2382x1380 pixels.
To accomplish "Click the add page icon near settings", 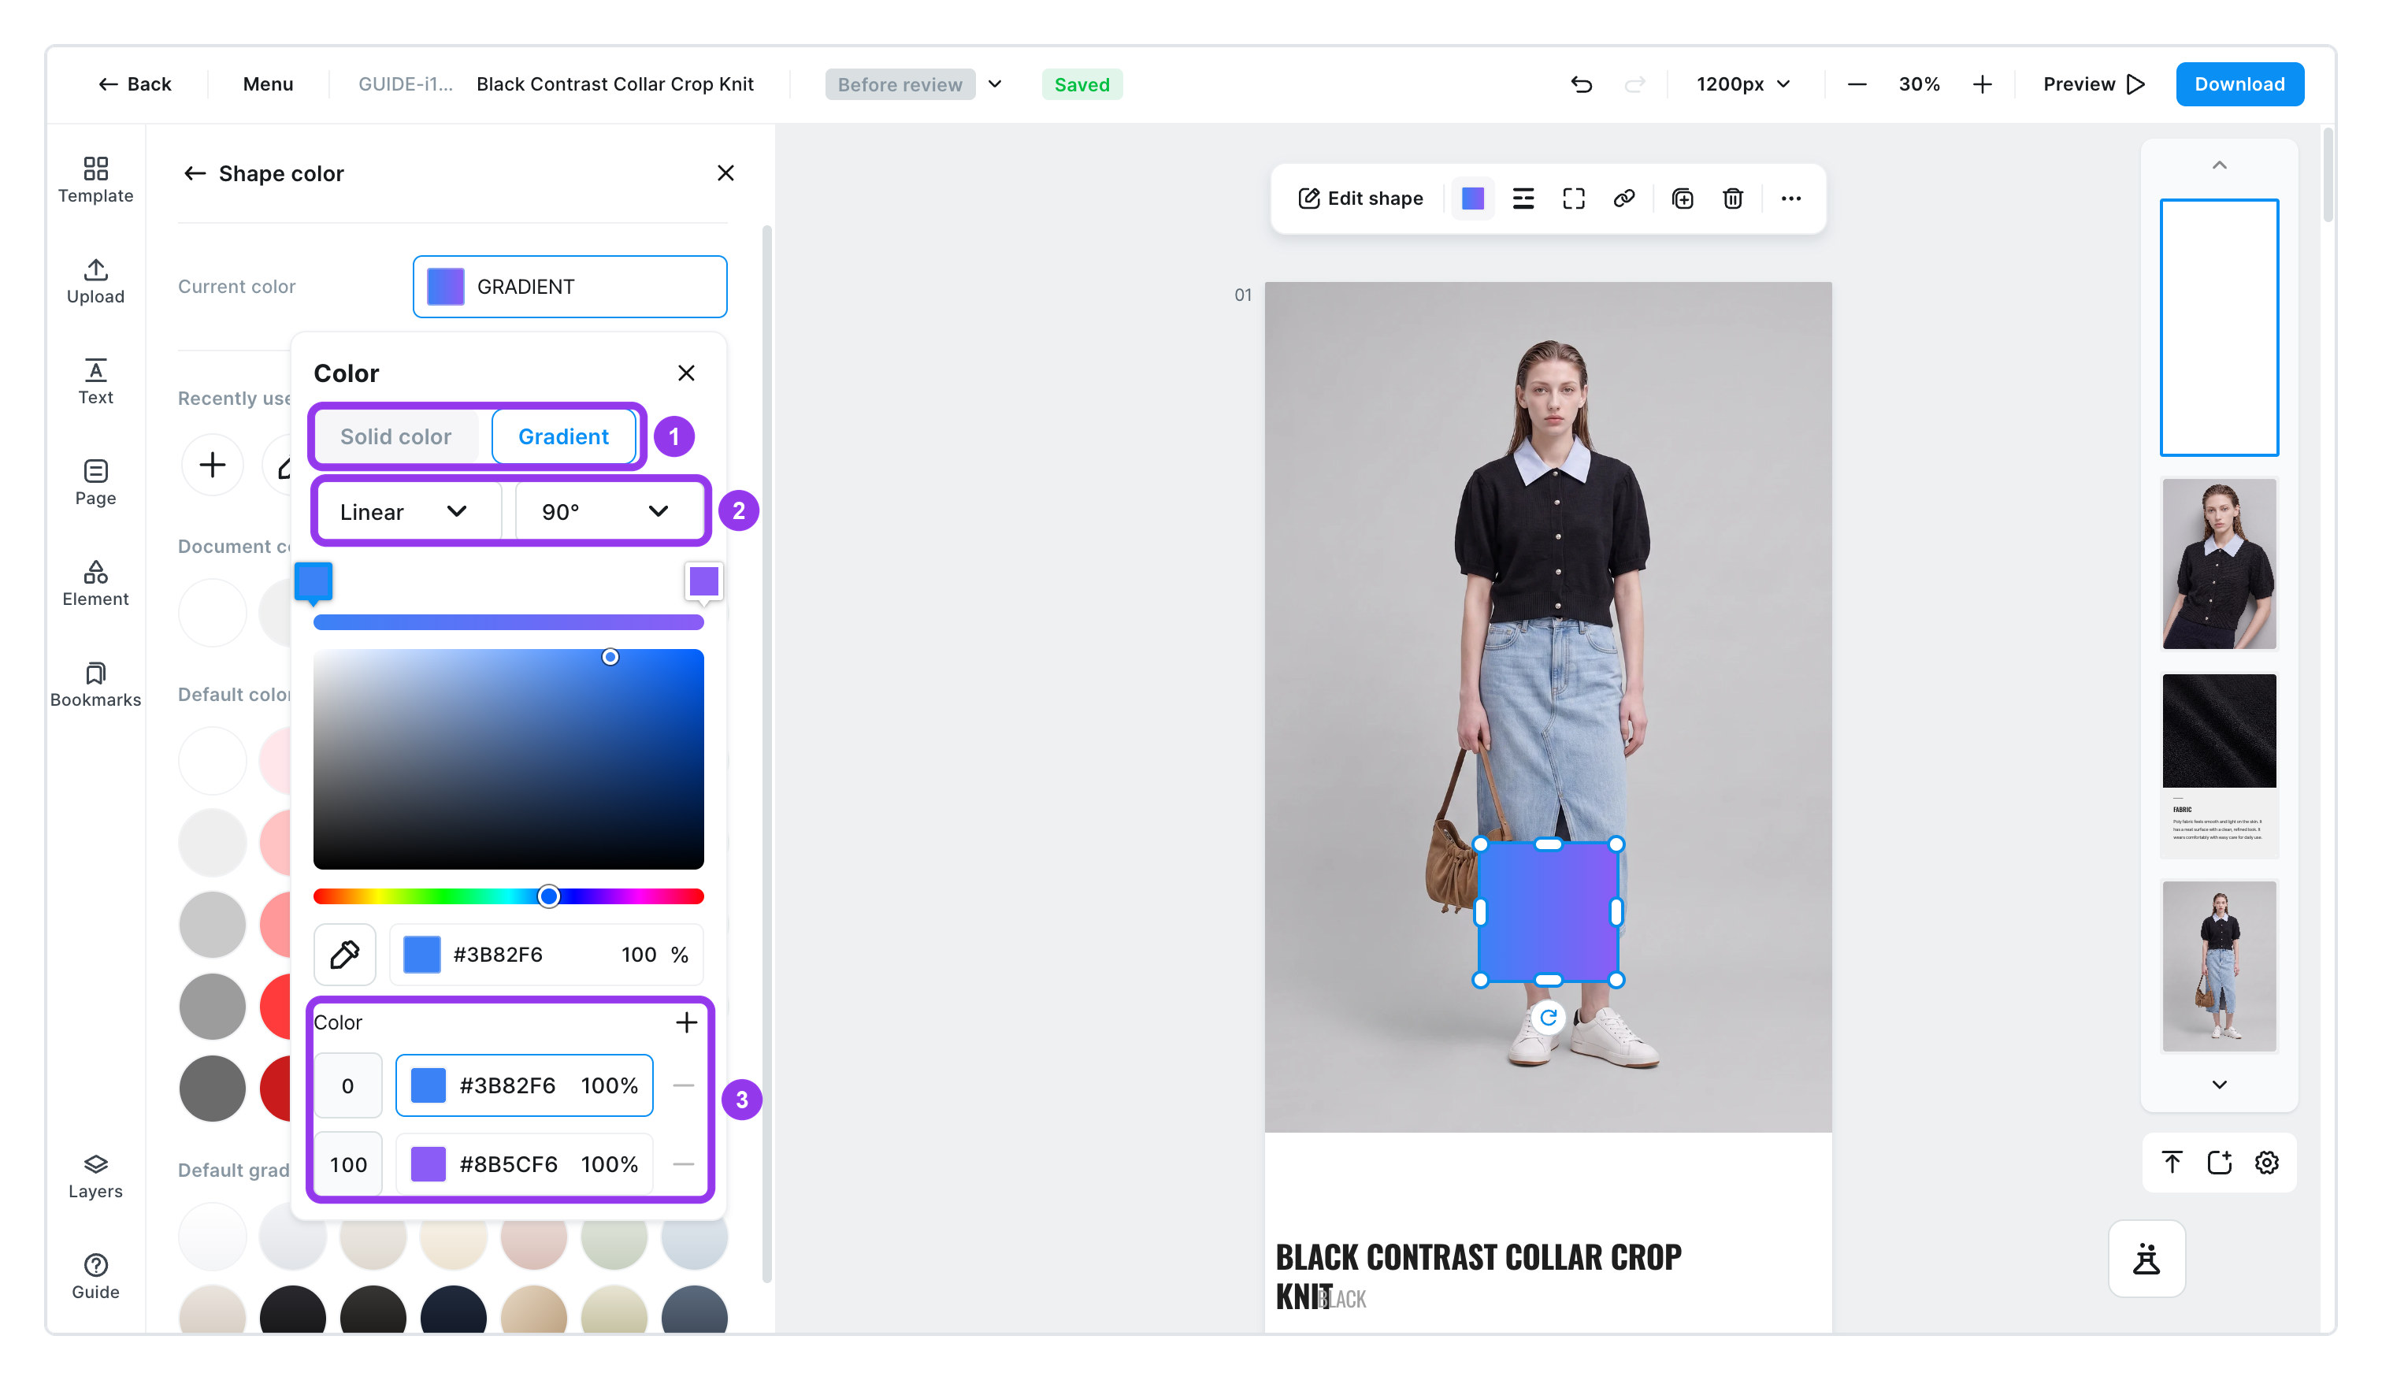I will (x=2220, y=1163).
